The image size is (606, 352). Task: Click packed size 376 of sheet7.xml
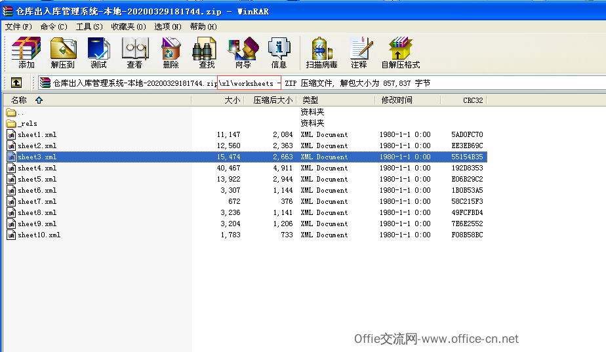tap(287, 201)
